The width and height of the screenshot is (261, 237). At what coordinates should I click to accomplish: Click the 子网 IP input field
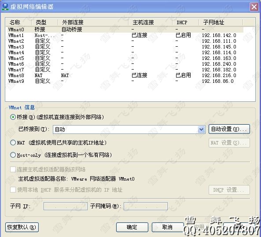click(x=66, y=206)
